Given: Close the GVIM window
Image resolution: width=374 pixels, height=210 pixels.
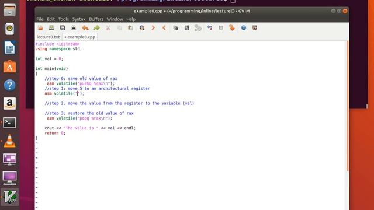Looking at the screenshot, I should (345, 11).
